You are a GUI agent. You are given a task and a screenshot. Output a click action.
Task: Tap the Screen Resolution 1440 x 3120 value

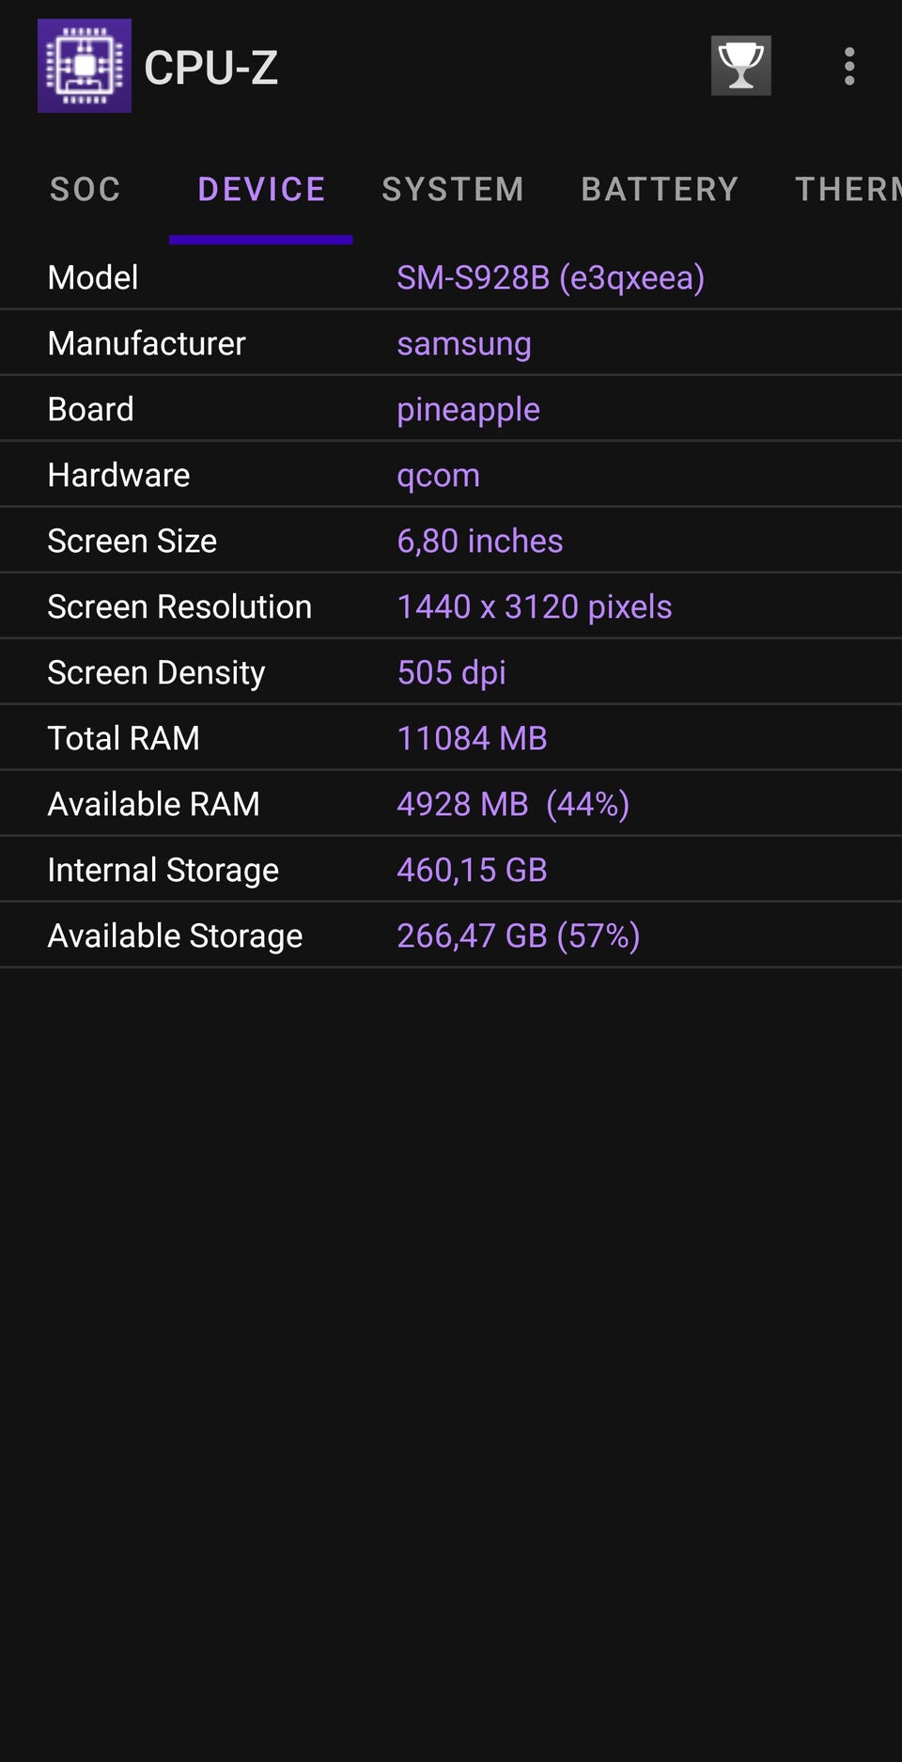click(535, 606)
